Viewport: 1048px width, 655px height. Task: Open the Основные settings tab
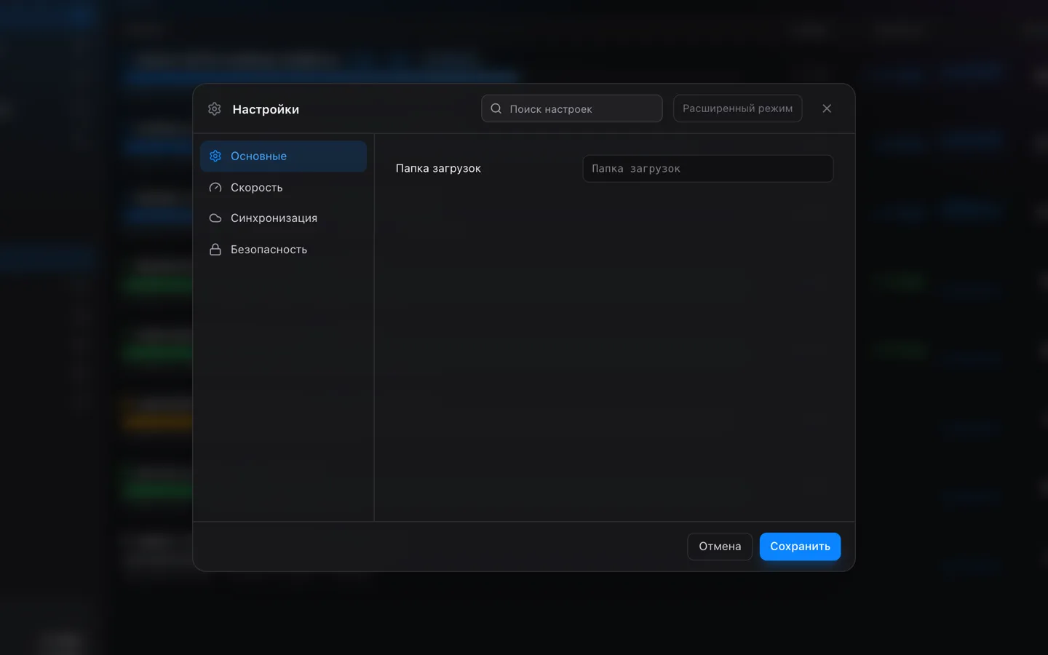tap(283, 156)
